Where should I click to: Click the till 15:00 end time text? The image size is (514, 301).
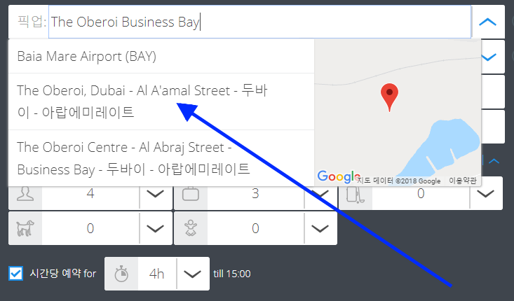[x=232, y=274]
